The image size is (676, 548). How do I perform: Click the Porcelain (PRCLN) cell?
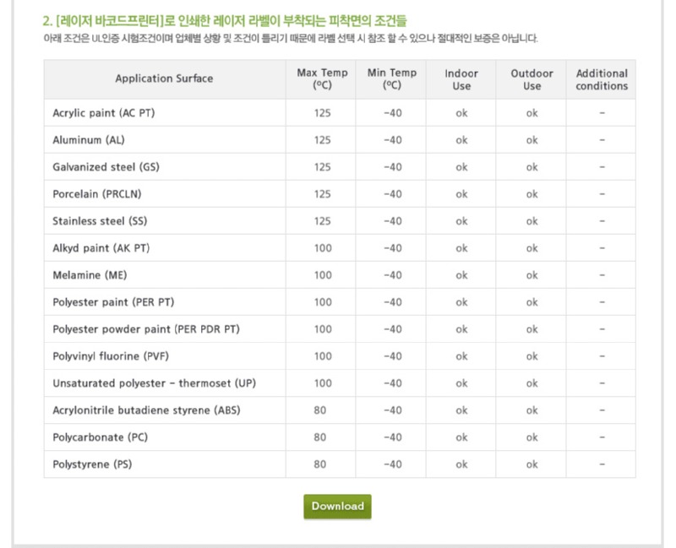tap(97, 194)
